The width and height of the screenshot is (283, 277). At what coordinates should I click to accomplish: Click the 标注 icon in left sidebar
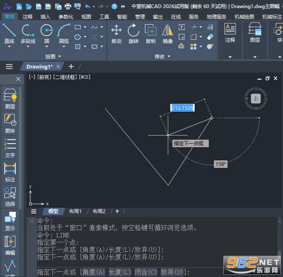[10, 172]
